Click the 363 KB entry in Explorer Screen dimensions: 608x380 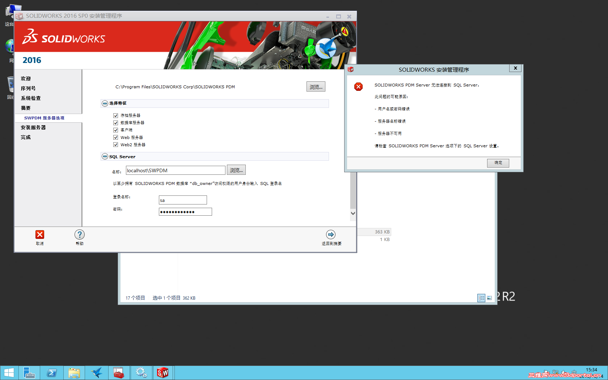click(x=382, y=232)
